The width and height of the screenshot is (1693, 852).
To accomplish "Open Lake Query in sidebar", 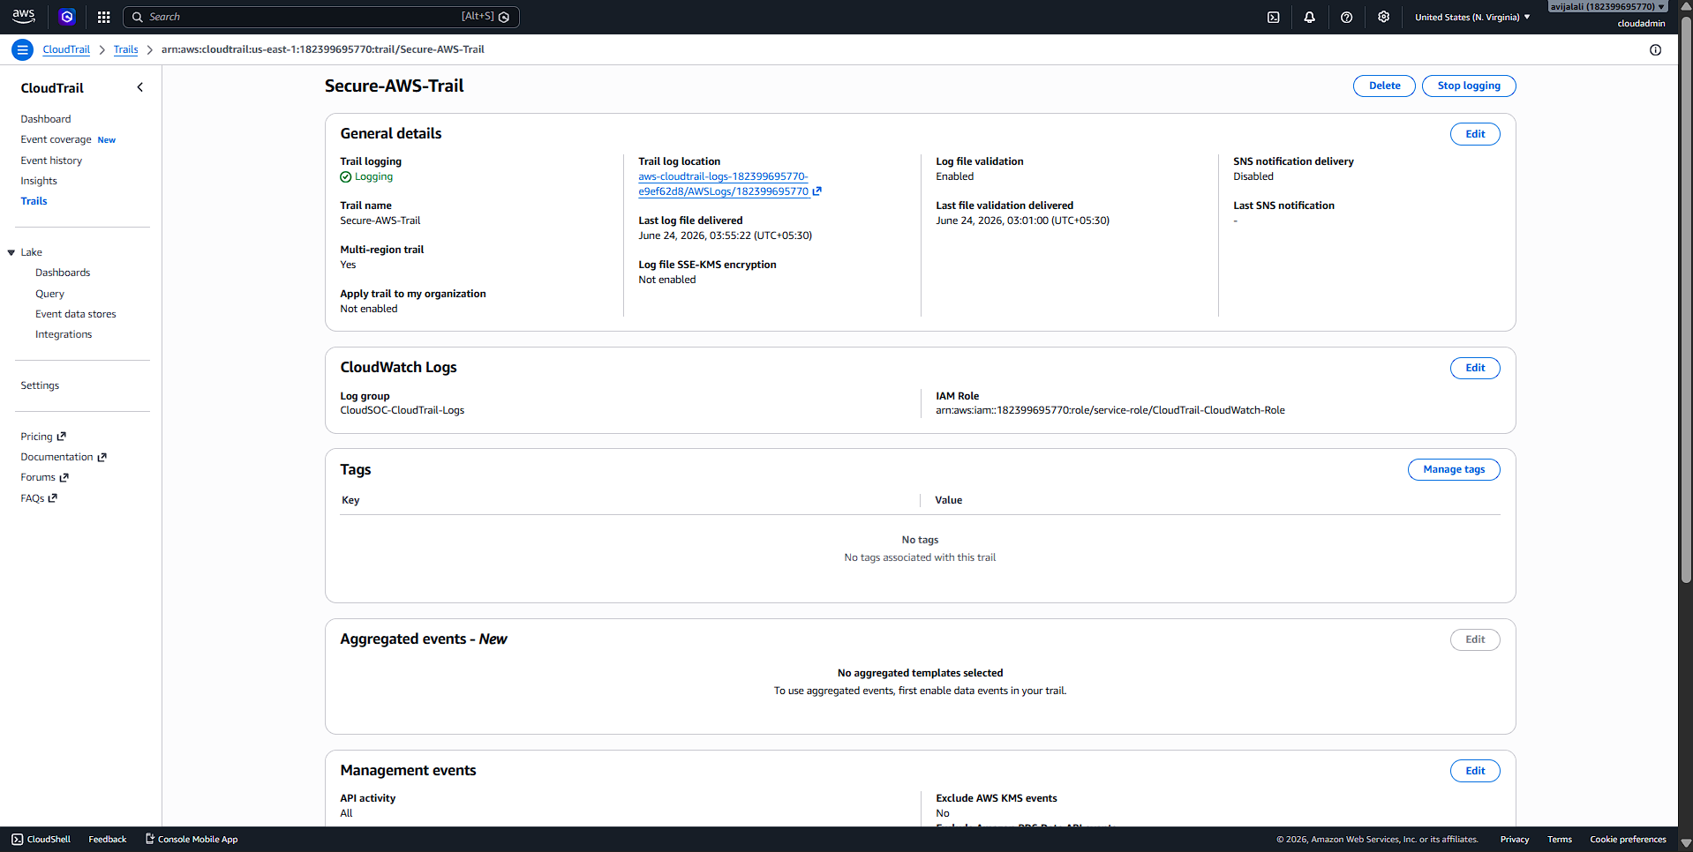I will [x=49, y=294].
